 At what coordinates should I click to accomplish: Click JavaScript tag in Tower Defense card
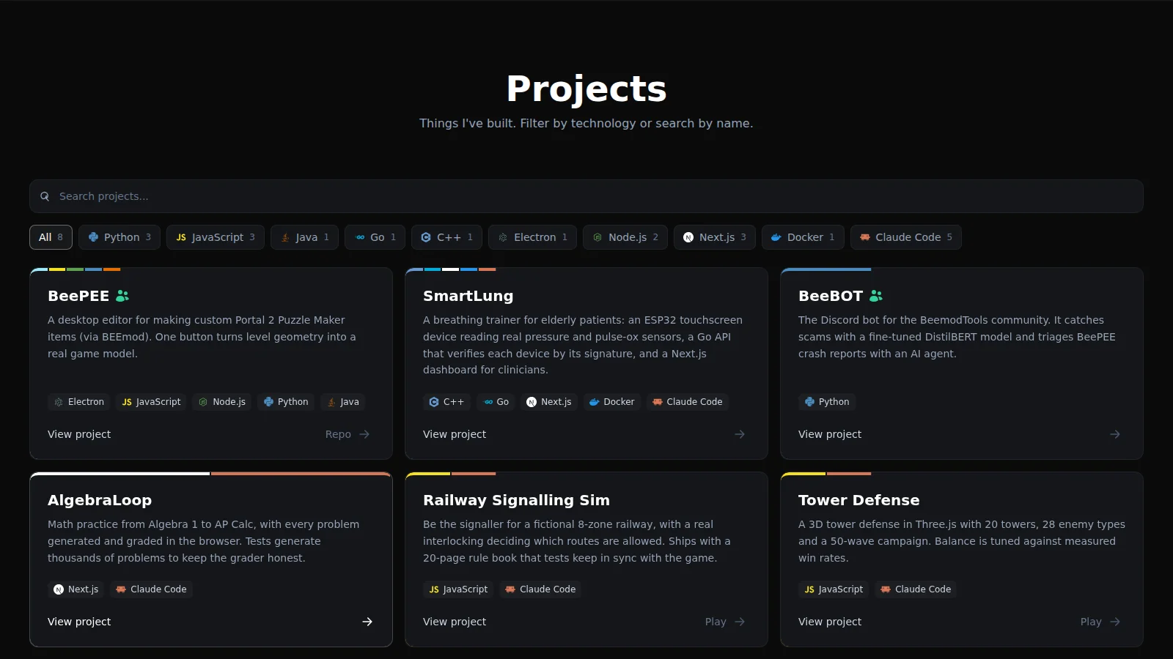(x=834, y=589)
